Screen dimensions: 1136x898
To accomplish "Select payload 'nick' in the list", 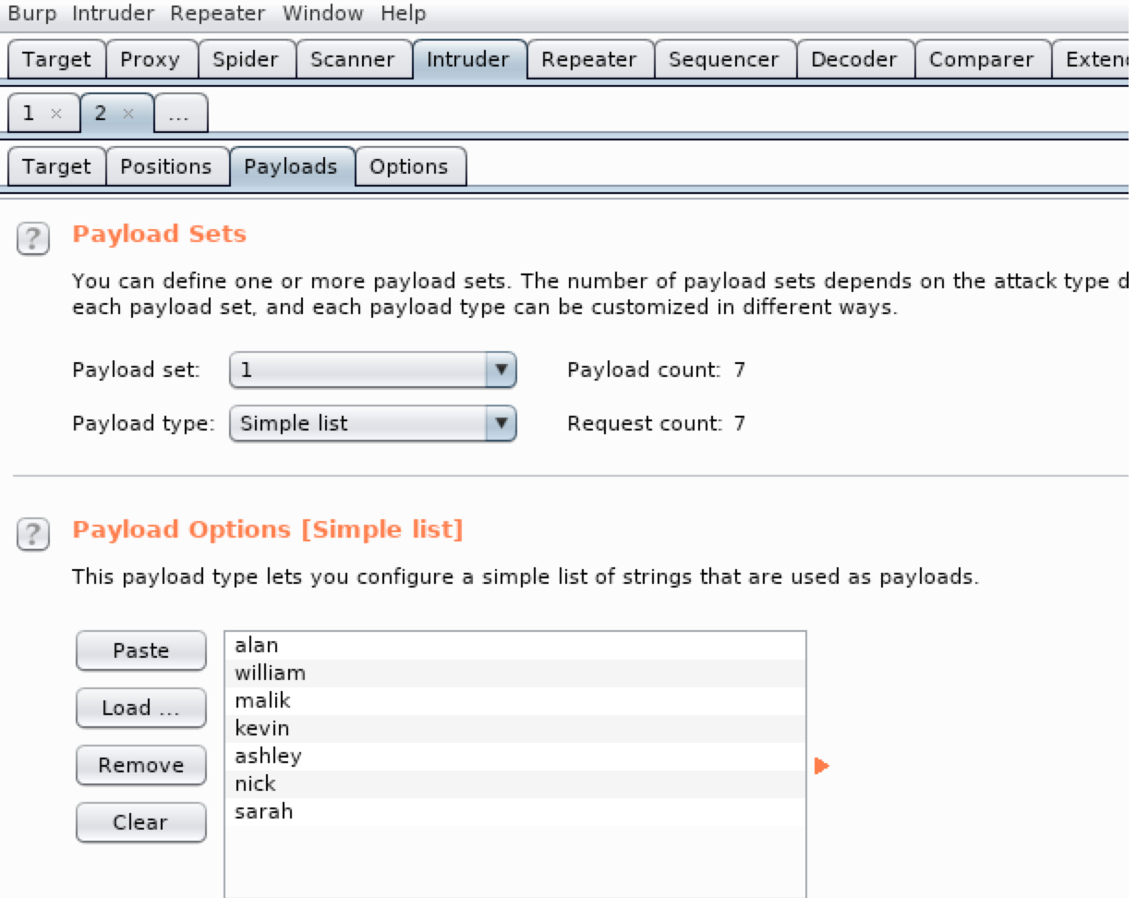I will [515, 784].
